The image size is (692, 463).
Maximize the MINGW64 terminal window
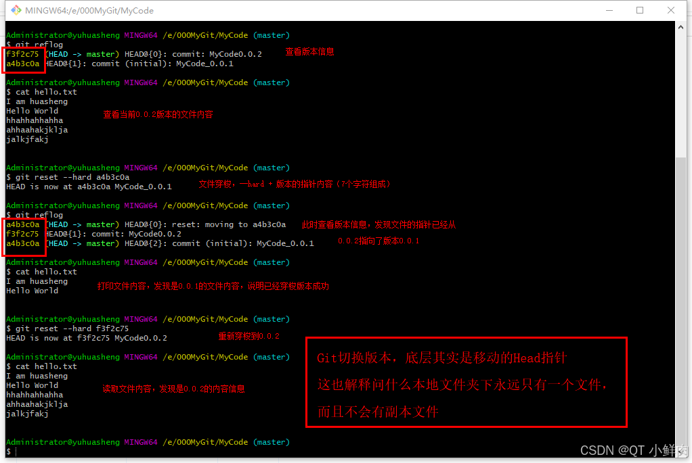[639, 10]
